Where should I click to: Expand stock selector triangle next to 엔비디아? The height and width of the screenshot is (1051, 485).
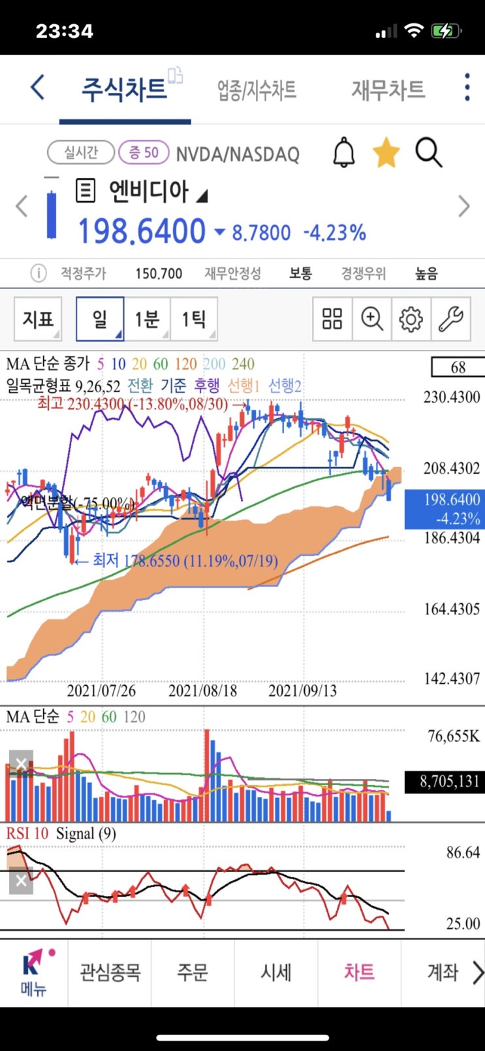tap(202, 195)
